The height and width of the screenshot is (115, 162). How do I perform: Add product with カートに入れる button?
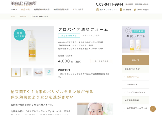click(102, 61)
